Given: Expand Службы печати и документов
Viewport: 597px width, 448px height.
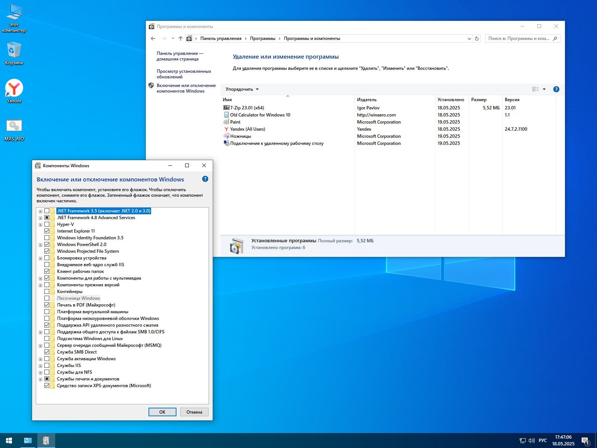Looking at the screenshot, I should pyautogui.click(x=40, y=379).
